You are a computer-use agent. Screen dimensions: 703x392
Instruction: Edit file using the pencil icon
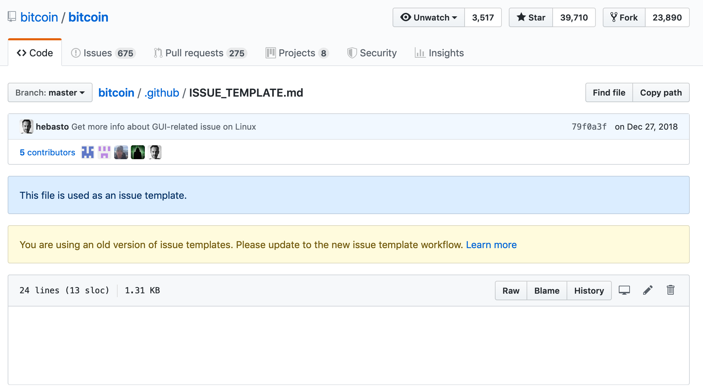[x=648, y=290]
